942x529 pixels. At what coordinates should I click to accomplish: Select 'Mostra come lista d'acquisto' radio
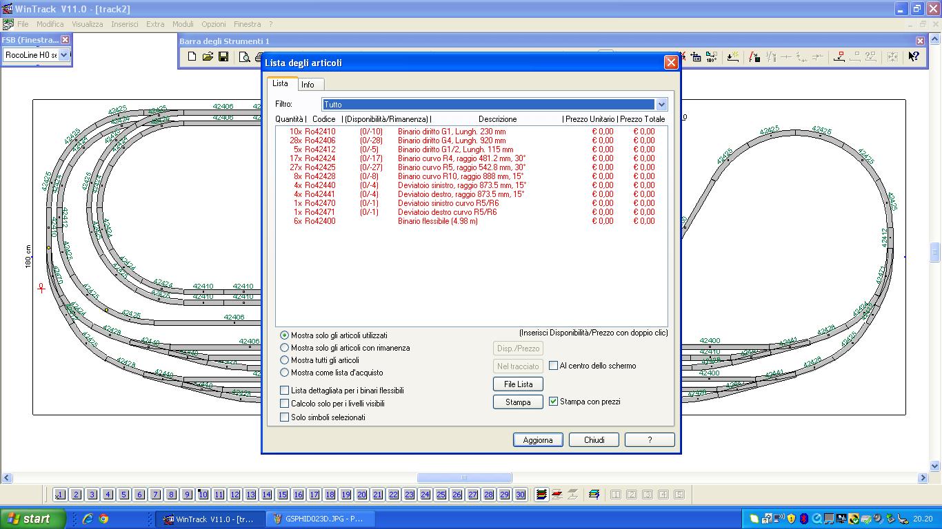tap(284, 373)
